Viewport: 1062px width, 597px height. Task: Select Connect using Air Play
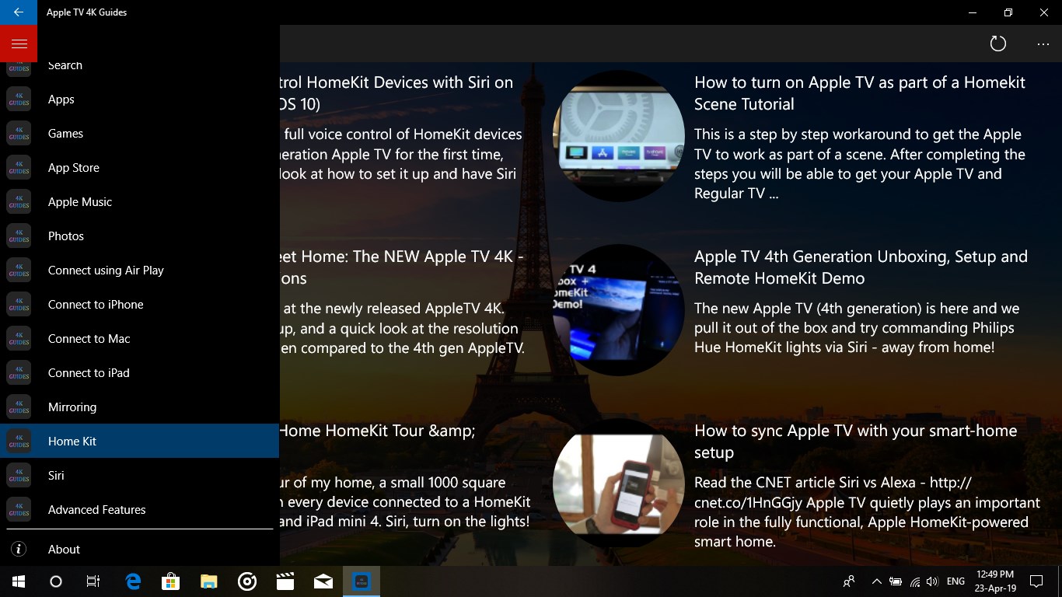[x=140, y=271]
